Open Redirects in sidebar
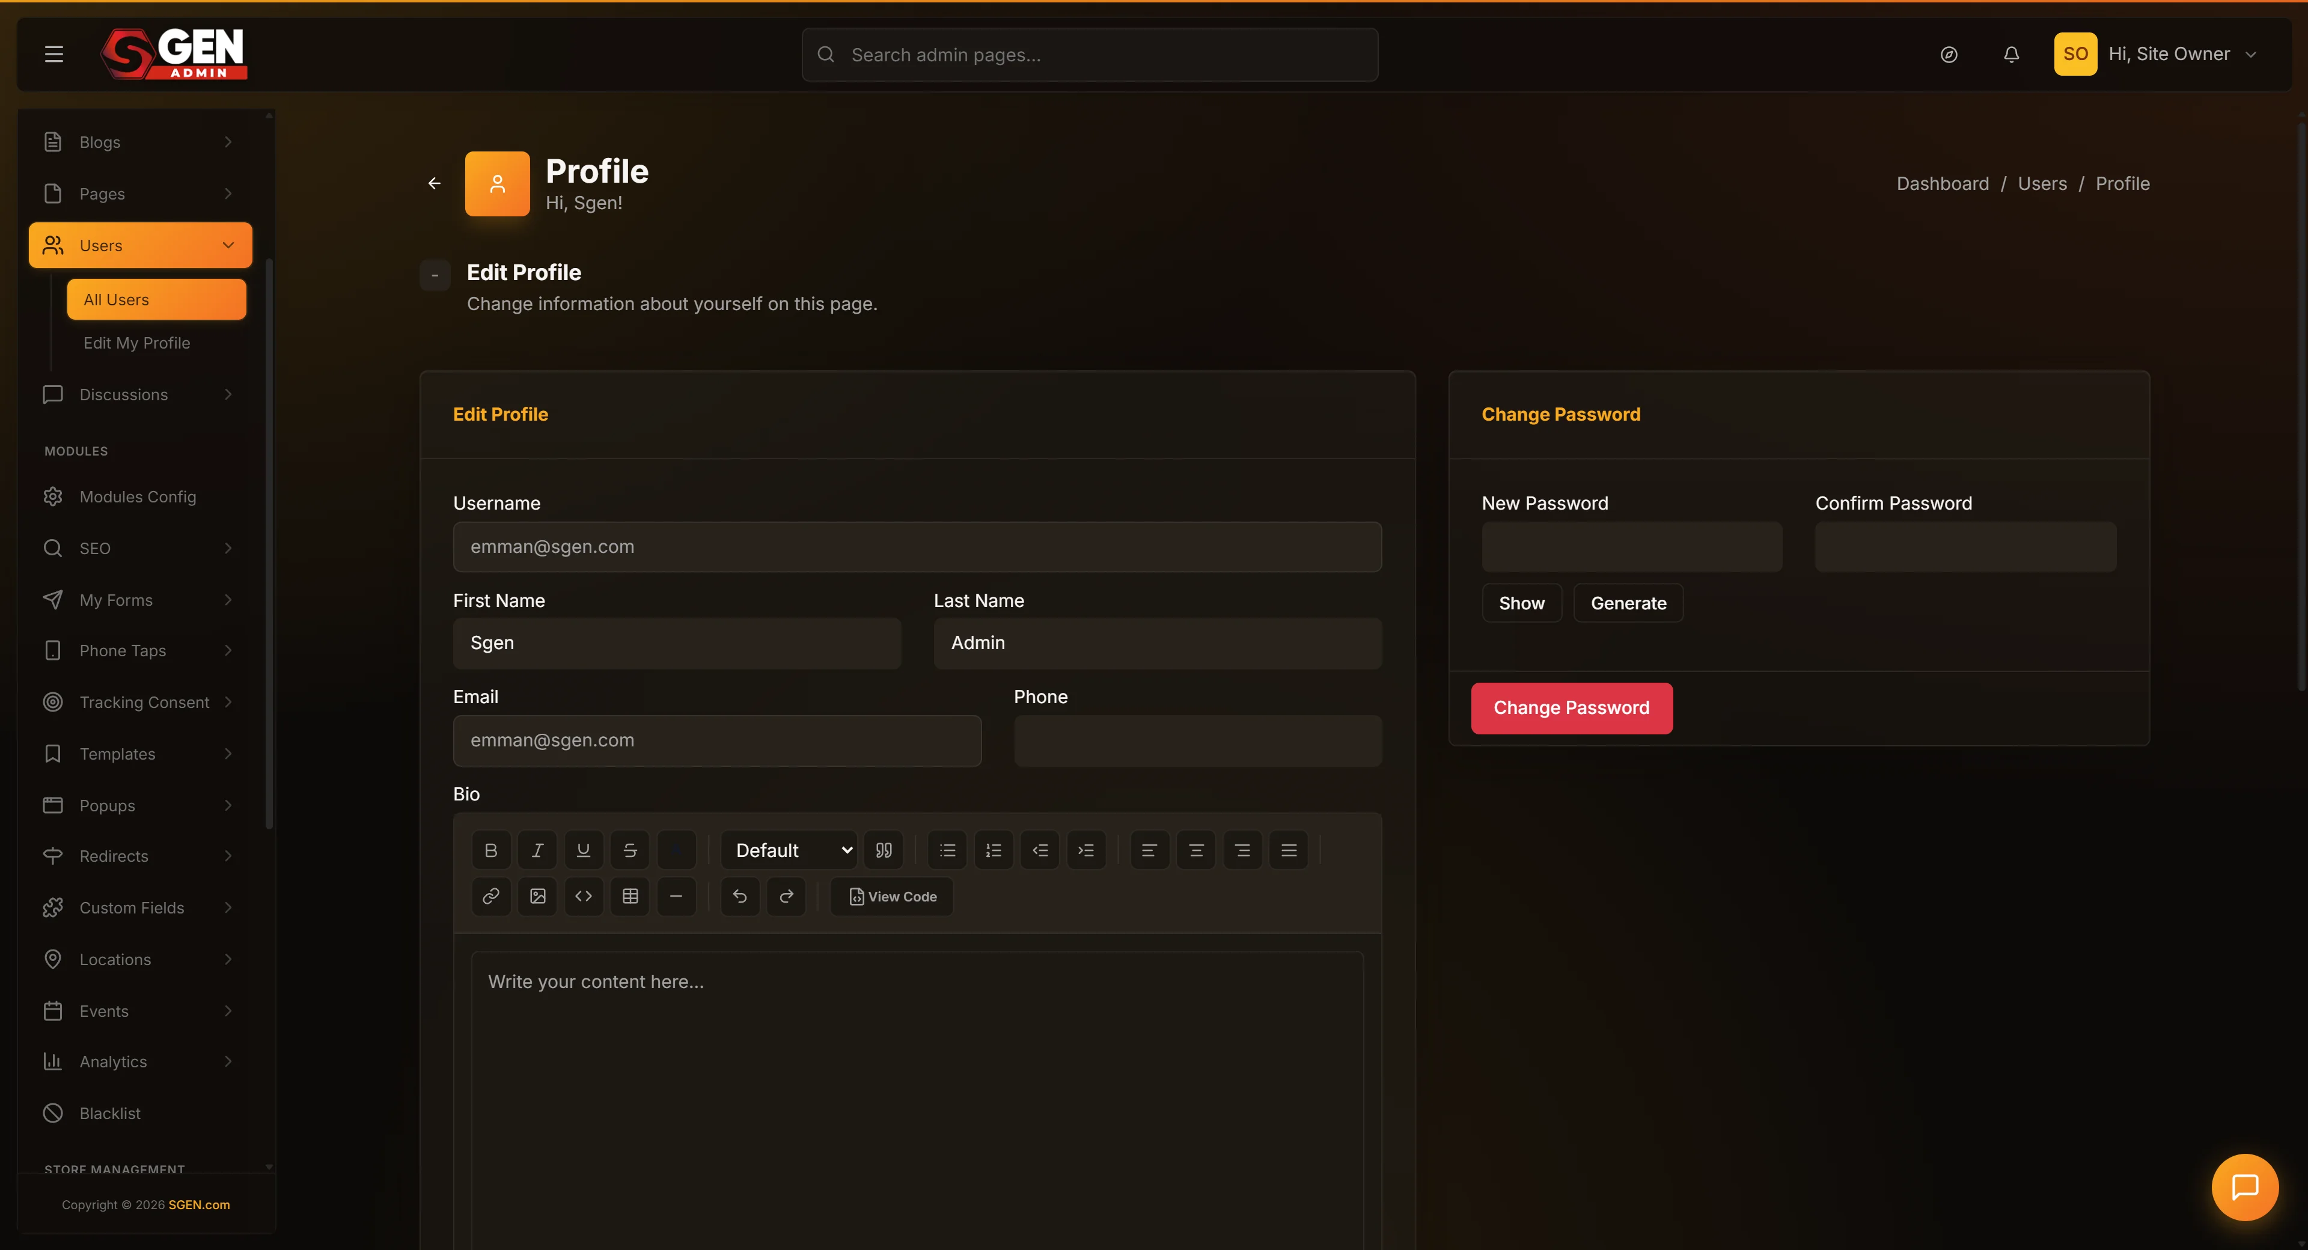 [x=141, y=856]
